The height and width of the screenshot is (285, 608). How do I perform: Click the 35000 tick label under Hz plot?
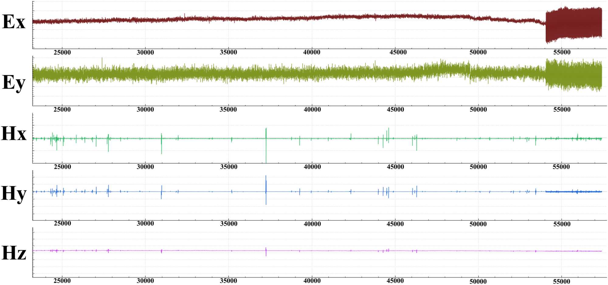click(228, 281)
